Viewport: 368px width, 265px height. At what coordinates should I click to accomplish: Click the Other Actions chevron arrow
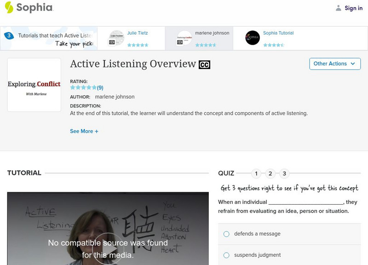[352, 64]
